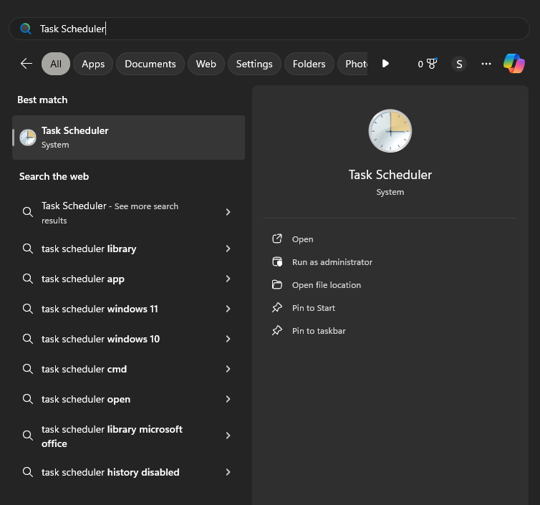Select 'task scheduler history disabled' suggestion
The height and width of the screenshot is (505, 540).
tap(128, 472)
